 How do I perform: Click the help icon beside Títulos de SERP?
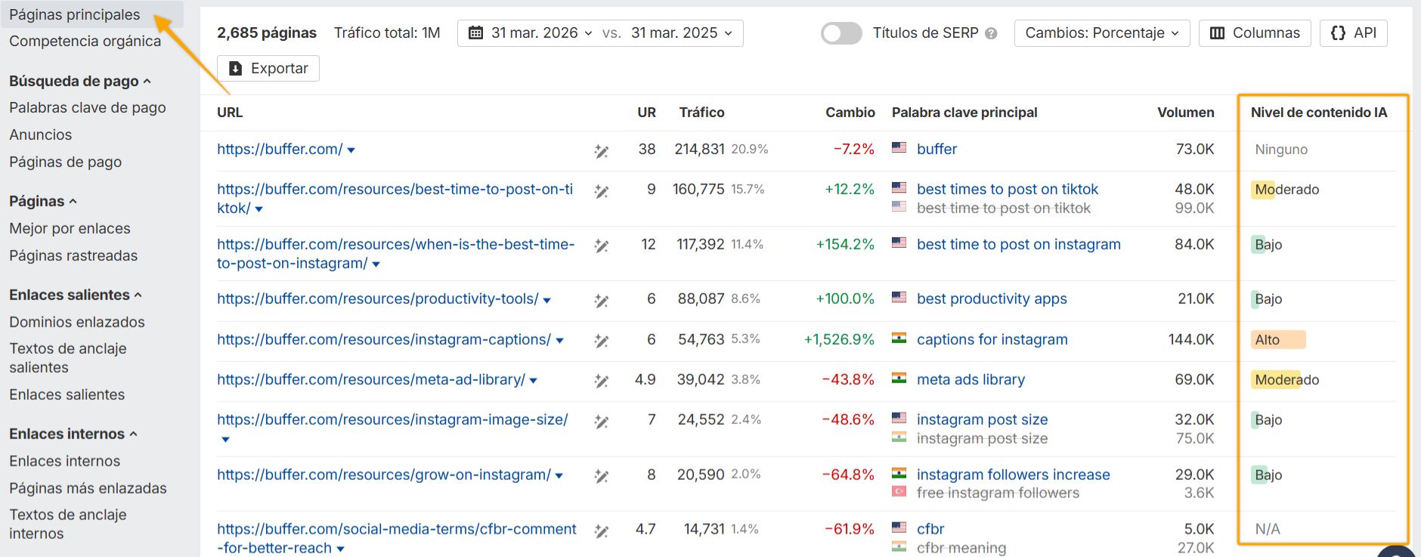pos(993,32)
